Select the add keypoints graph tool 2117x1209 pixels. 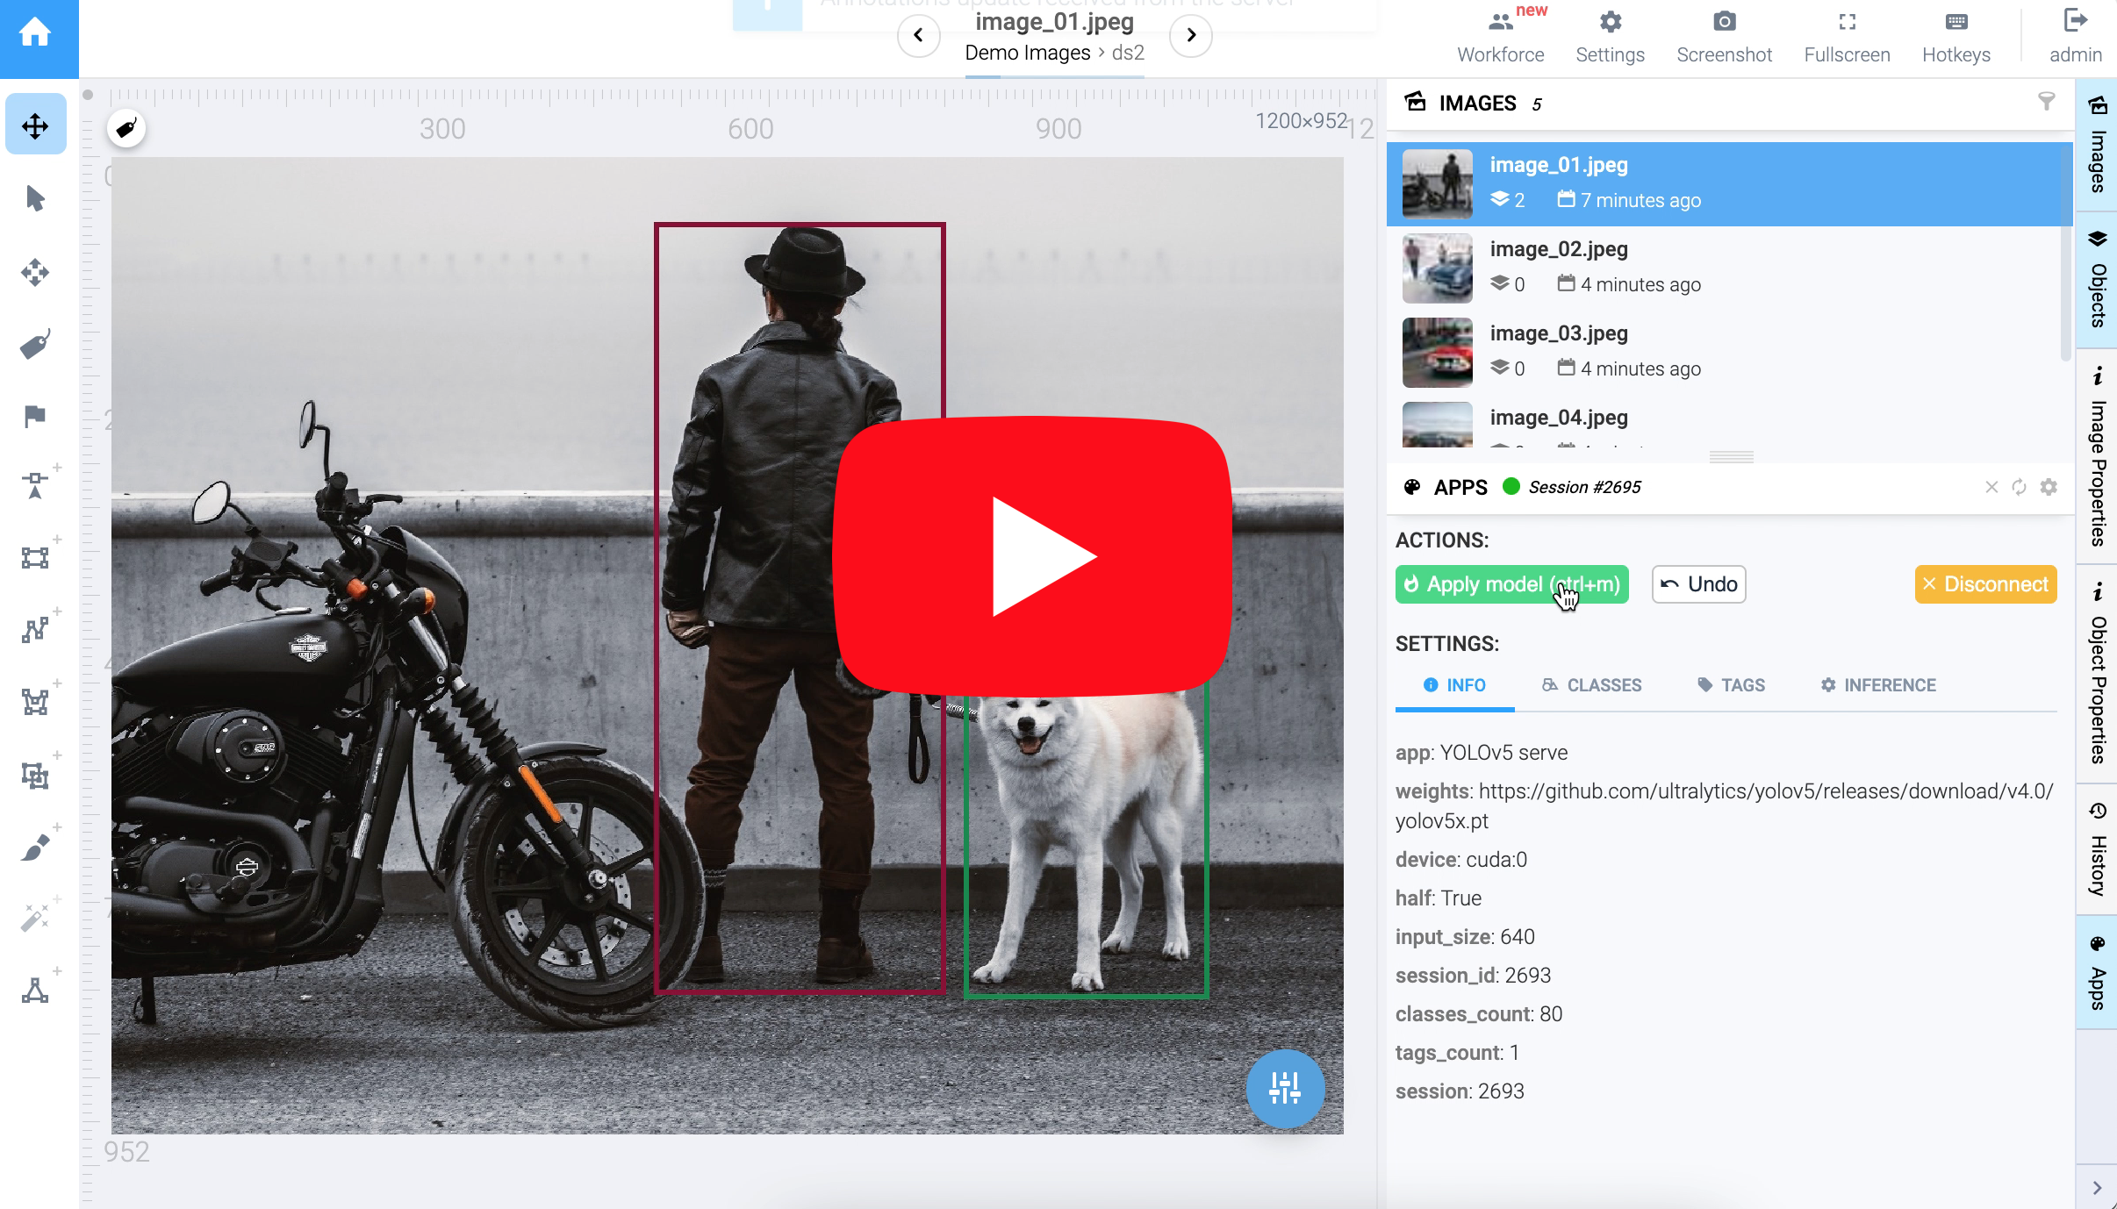click(x=35, y=991)
